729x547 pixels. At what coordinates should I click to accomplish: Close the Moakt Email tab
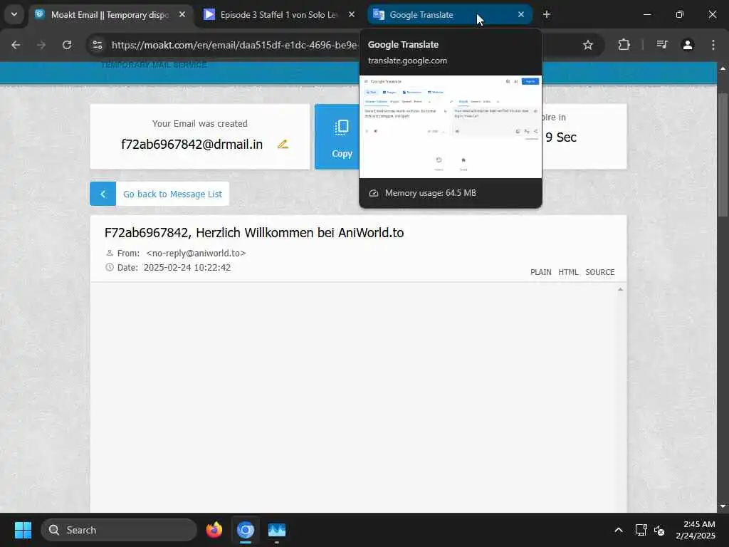tap(182, 15)
